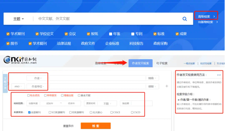This screenshot has width=225, height=131.
Task: Uncheck the 会议 checkbox
Action: [66, 34]
